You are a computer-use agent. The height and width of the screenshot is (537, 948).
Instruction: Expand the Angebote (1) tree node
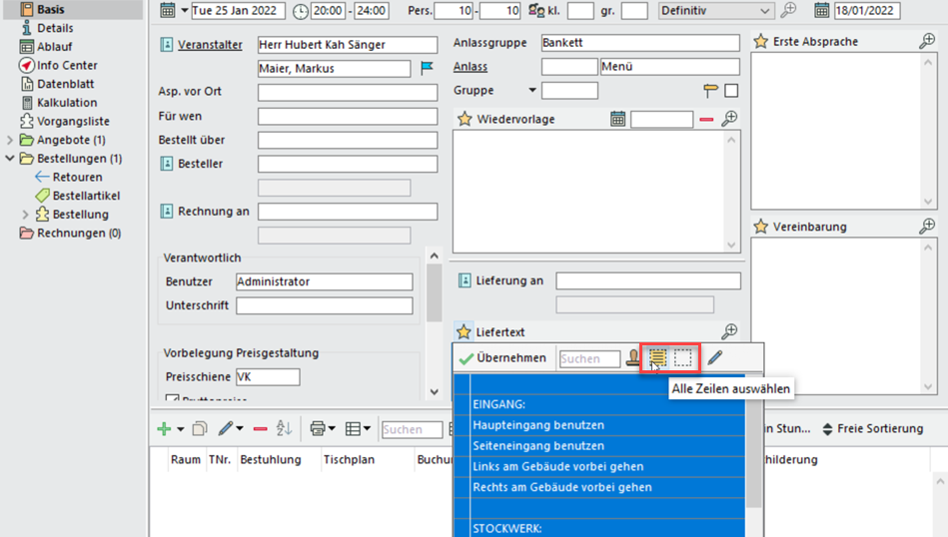[10, 140]
